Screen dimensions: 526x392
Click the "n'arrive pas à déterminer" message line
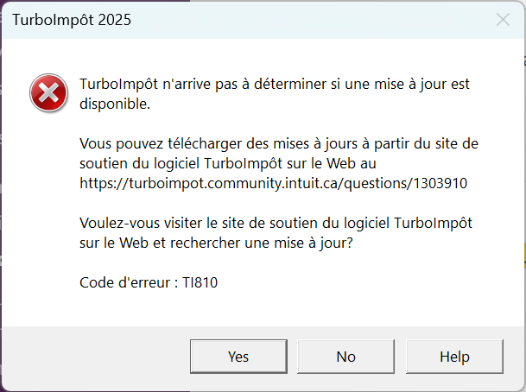[275, 84]
